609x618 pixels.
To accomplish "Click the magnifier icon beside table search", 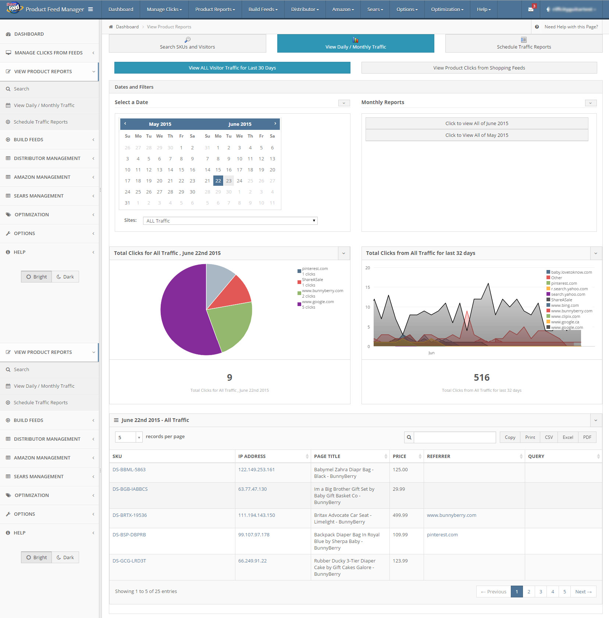I will (x=409, y=437).
